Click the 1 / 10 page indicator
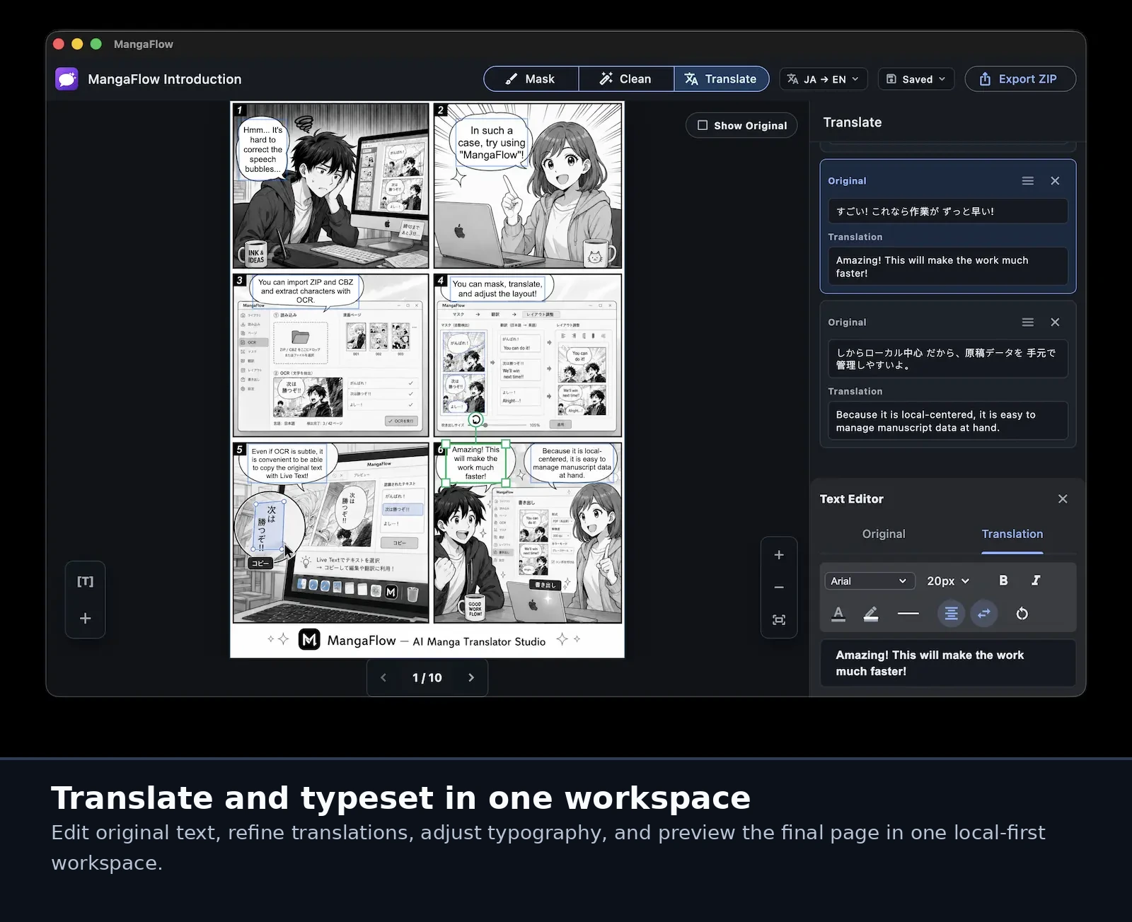Image resolution: width=1132 pixels, height=922 pixels. [x=427, y=677]
